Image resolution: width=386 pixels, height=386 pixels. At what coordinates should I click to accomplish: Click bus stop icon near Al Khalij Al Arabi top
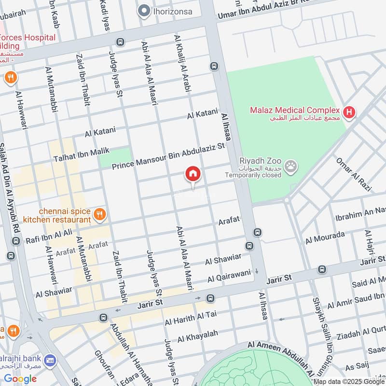pyautogui.click(x=214, y=66)
